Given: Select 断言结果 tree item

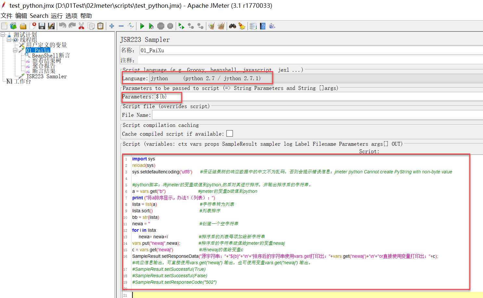Looking at the screenshot, I should 44,71.
